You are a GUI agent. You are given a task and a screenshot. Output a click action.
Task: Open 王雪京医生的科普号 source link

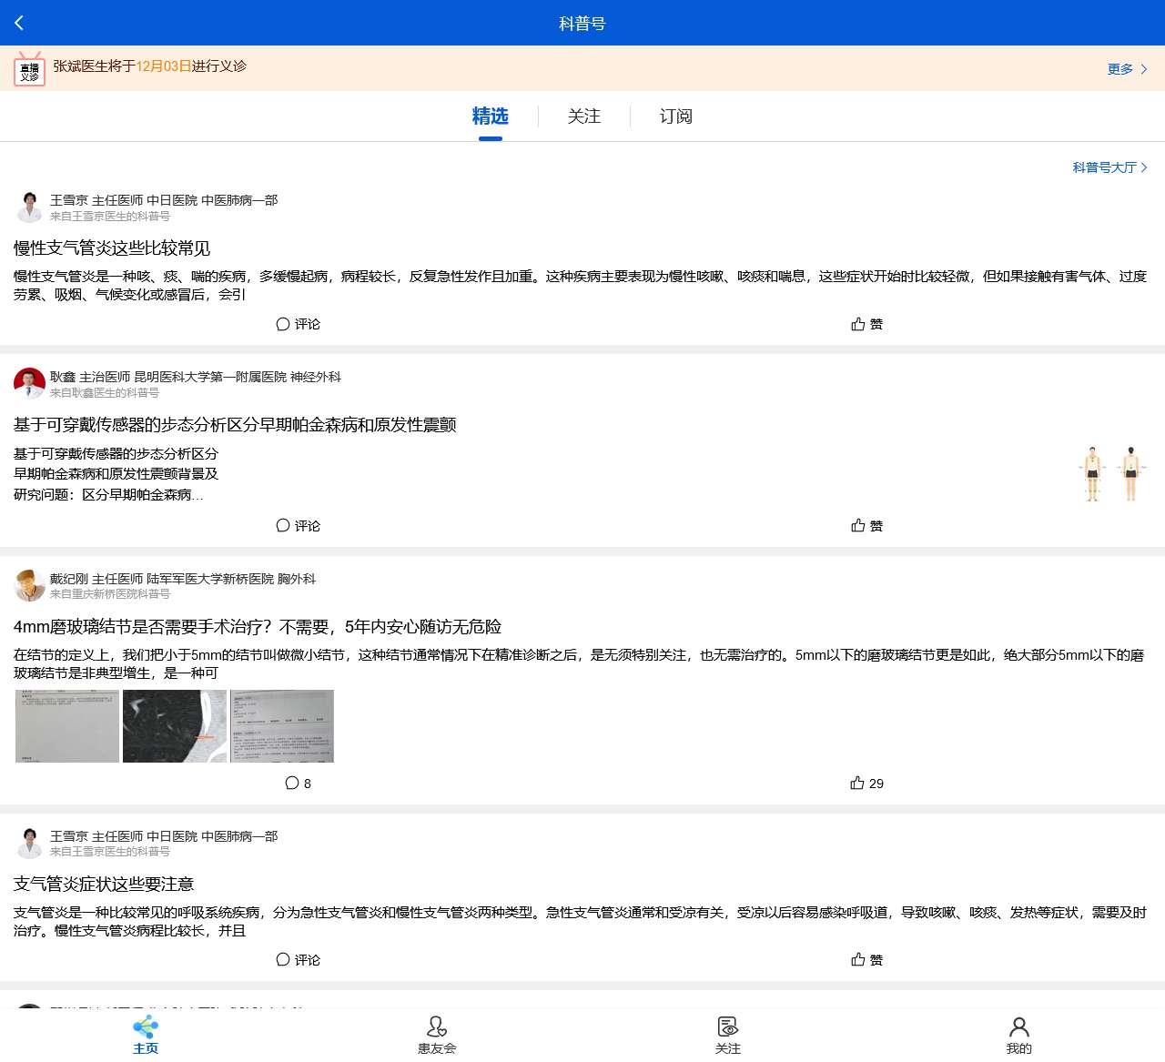tap(114, 217)
